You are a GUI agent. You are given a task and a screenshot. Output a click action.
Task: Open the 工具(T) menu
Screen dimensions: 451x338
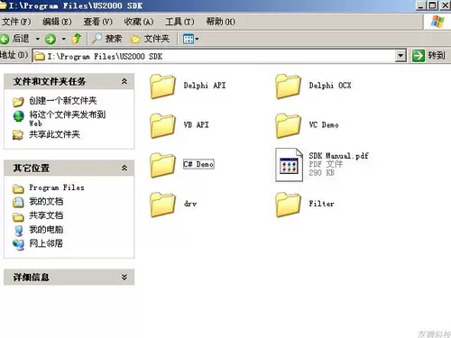(x=179, y=22)
